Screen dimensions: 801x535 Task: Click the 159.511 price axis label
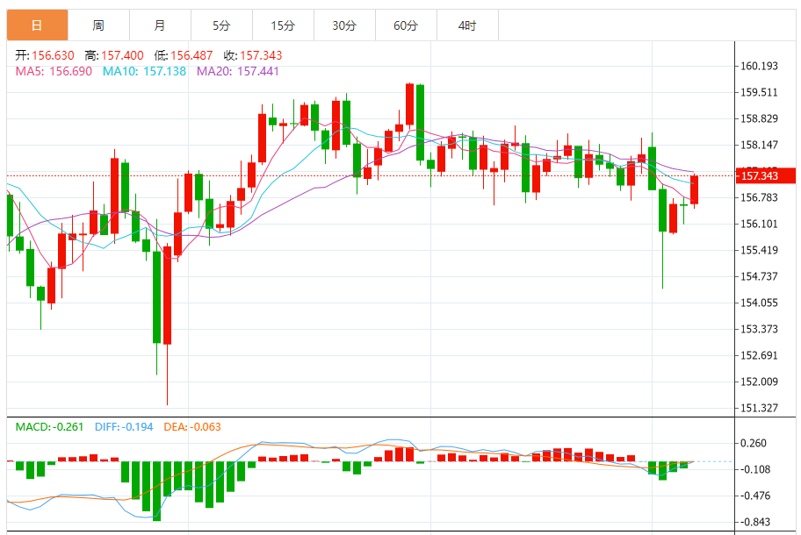click(x=759, y=92)
